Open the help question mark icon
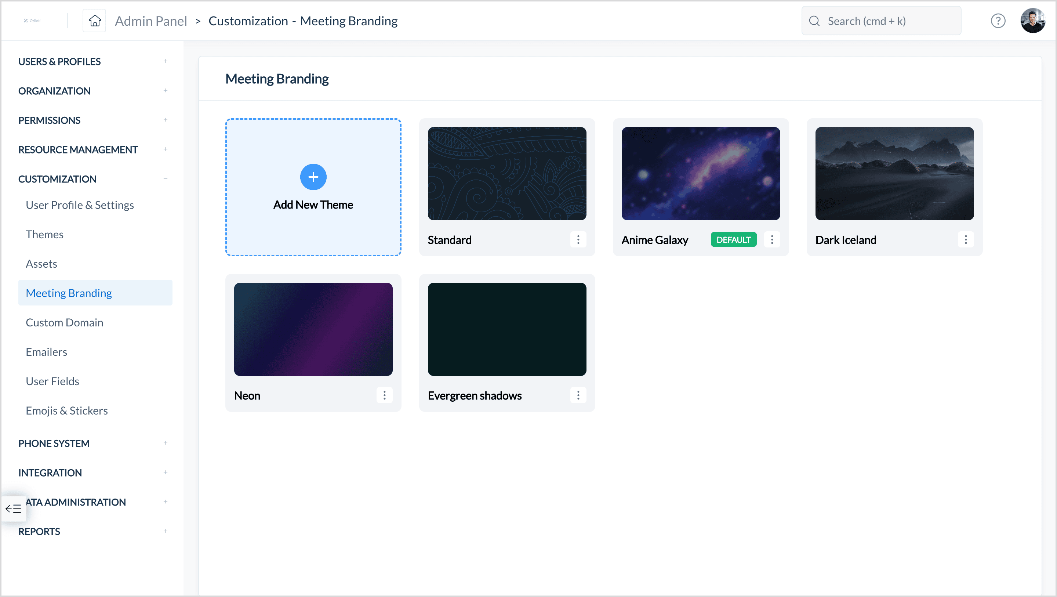This screenshot has width=1057, height=597. 998,21
